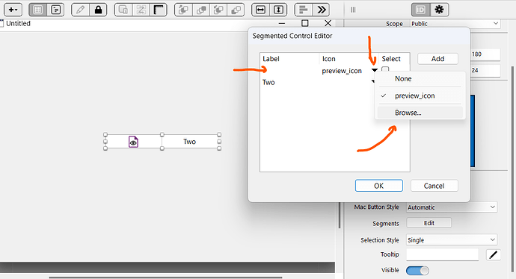Viewport: 516px width, 279px height.
Task: Open the Scope Public dropdown
Action: [x=455, y=24]
